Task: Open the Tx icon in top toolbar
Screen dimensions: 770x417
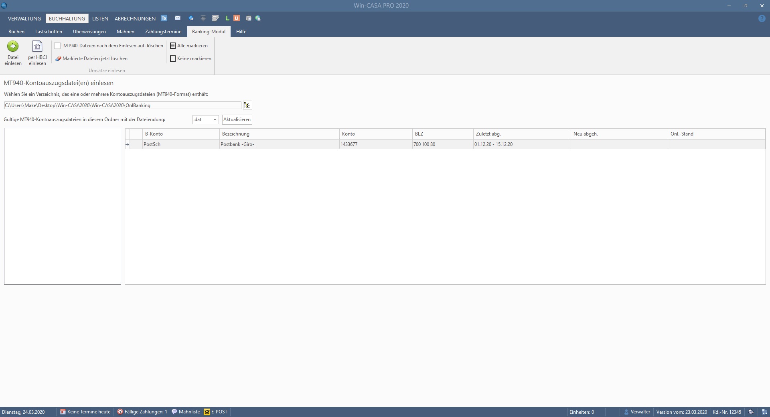Action: (x=164, y=18)
